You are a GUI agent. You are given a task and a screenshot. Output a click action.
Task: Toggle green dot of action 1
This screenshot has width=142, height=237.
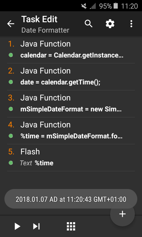(11, 55)
